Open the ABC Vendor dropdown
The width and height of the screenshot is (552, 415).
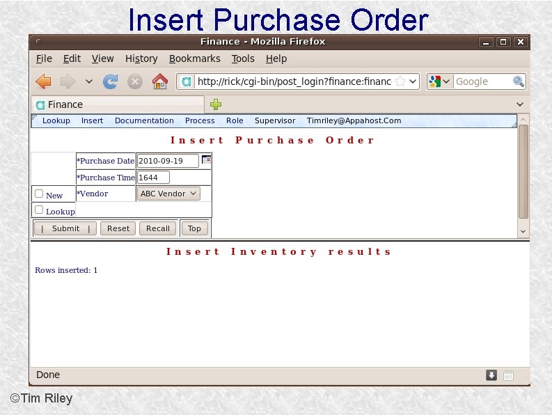pyautogui.click(x=168, y=194)
